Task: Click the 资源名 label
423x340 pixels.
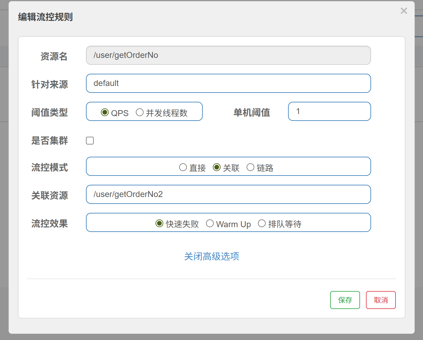Action: (x=54, y=56)
